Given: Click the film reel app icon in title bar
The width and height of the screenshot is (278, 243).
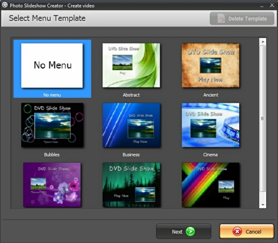Looking at the screenshot, I should click(x=4, y=5).
